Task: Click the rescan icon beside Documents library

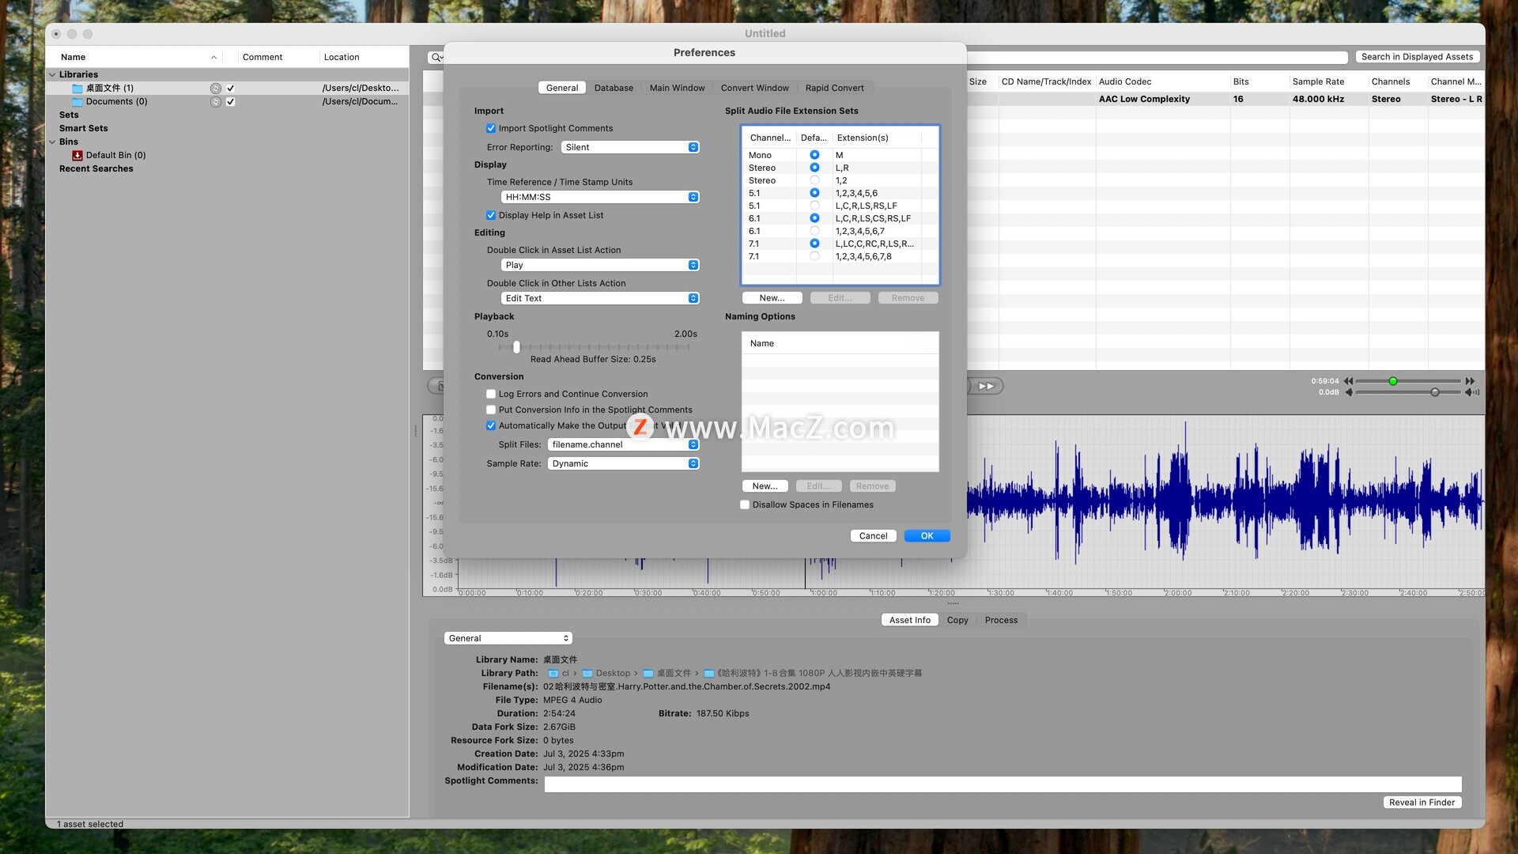Action: tap(215, 102)
